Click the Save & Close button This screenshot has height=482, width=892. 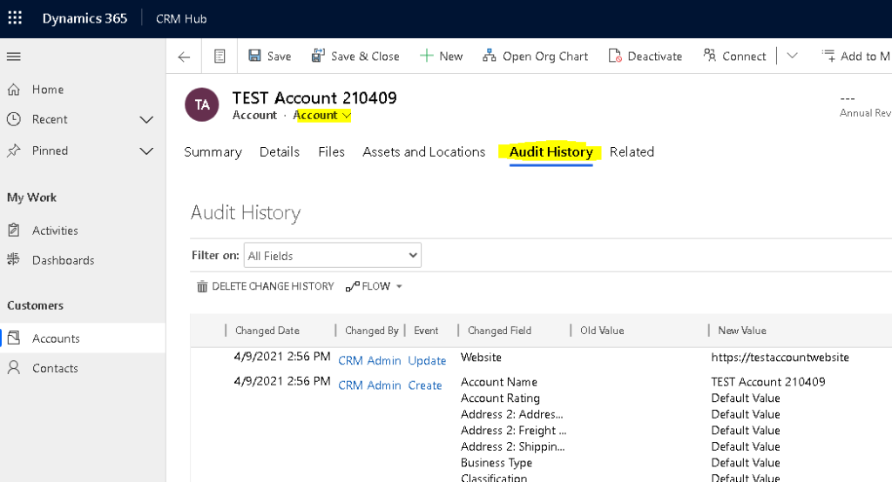coord(355,56)
